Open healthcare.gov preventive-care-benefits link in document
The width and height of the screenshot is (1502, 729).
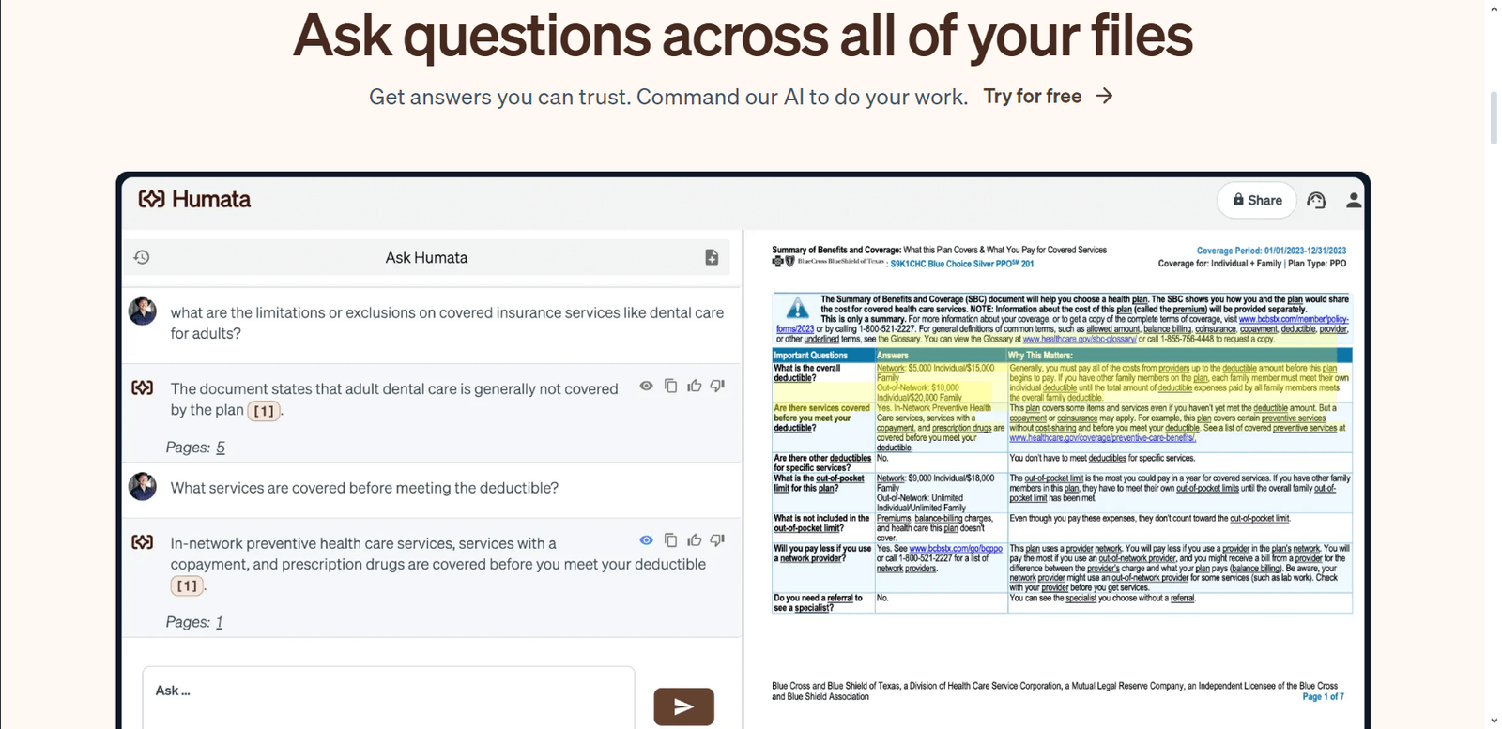[1102, 438]
